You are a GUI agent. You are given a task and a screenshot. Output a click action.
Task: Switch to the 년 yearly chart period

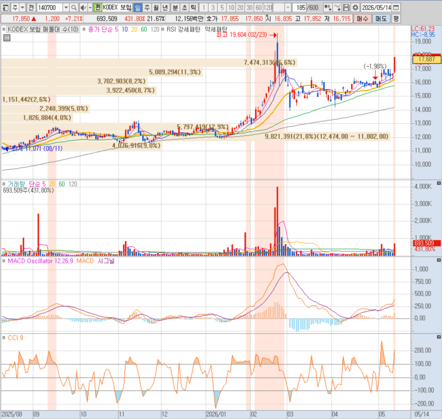point(165,8)
